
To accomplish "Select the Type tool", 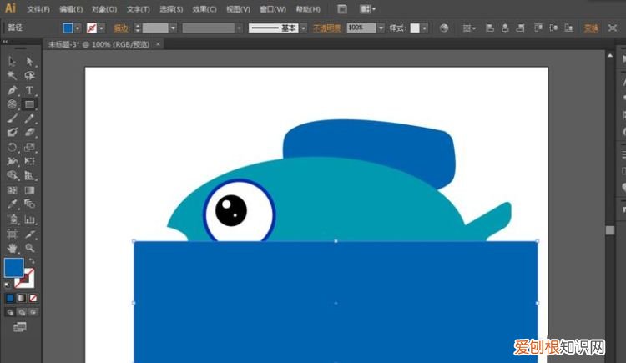I will pos(29,90).
